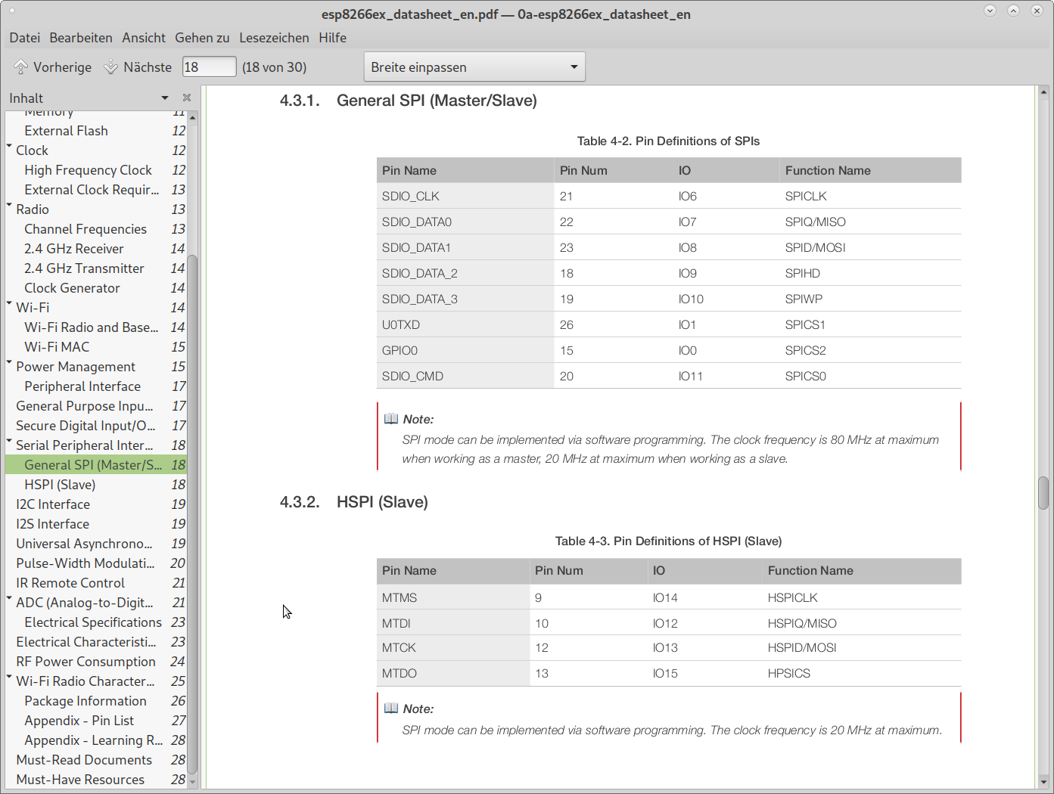The width and height of the screenshot is (1054, 794).
Task: Click document scrollbar up arrow
Action: [x=1043, y=92]
